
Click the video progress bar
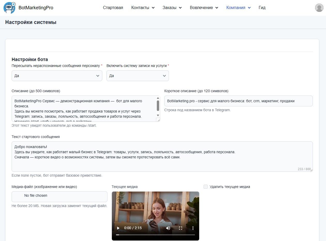156,235
